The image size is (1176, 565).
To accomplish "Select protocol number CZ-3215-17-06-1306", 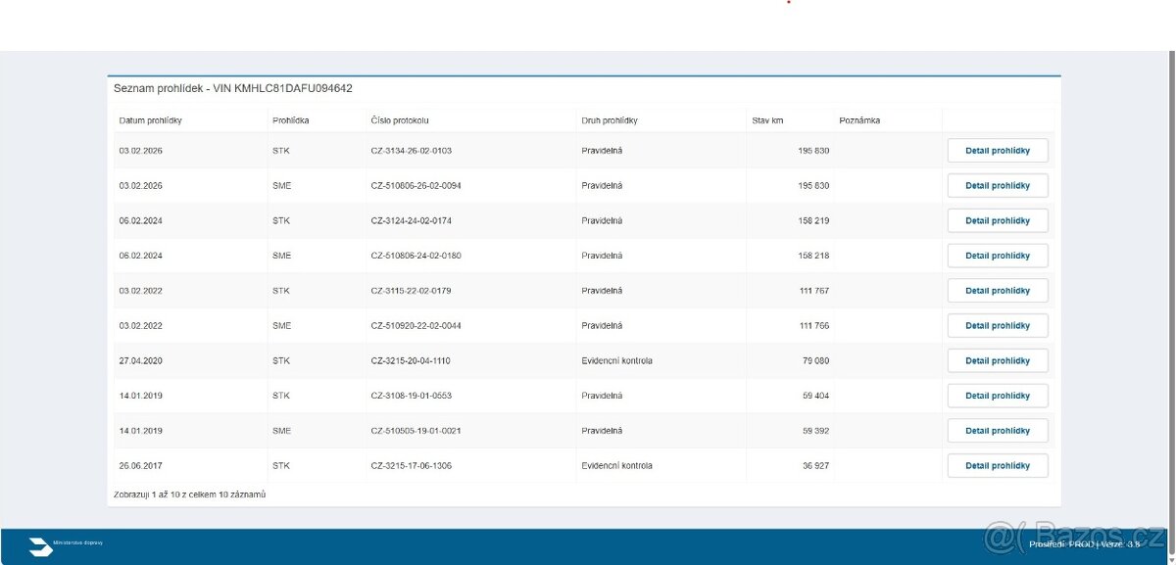I will click(411, 466).
